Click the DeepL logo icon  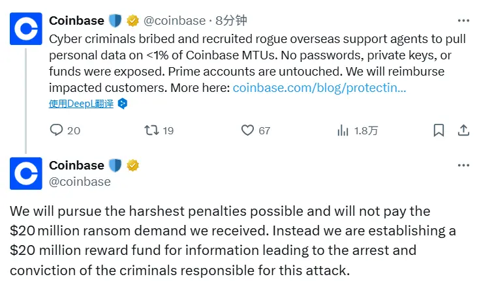click(122, 104)
